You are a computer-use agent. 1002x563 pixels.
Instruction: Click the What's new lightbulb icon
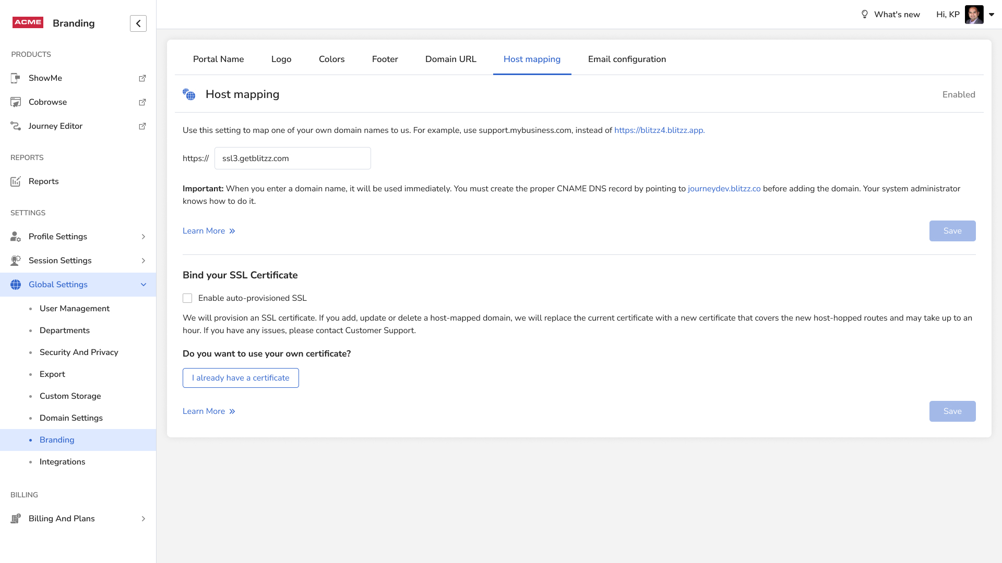click(864, 15)
